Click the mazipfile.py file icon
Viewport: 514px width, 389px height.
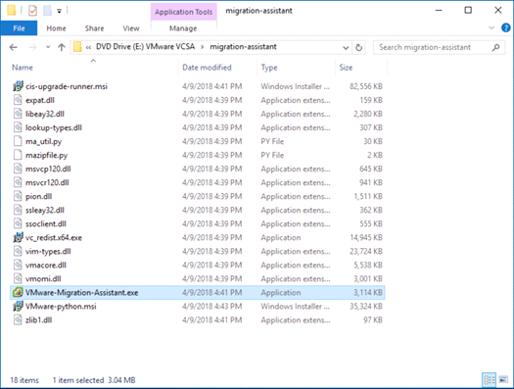coord(18,155)
